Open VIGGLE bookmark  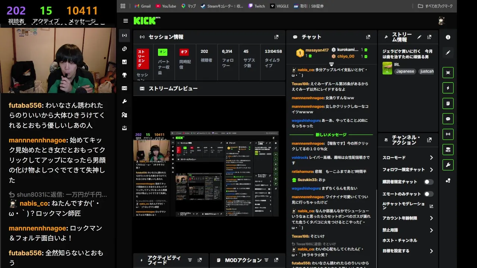click(x=279, y=6)
